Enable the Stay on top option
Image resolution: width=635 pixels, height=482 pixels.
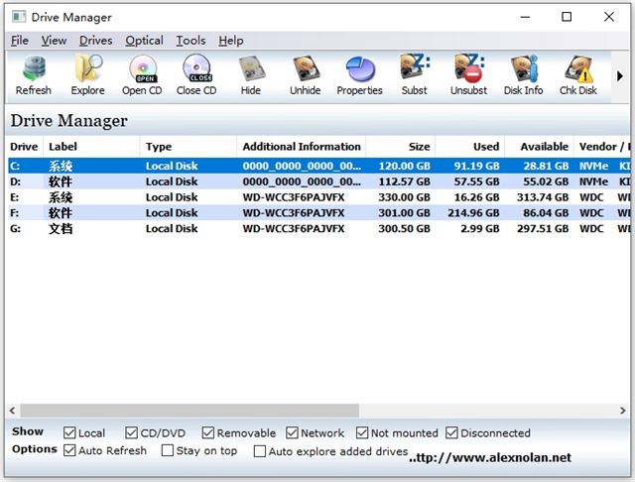(x=167, y=451)
